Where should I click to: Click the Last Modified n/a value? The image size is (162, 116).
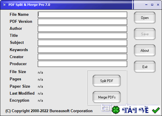[x=40, y=94]
